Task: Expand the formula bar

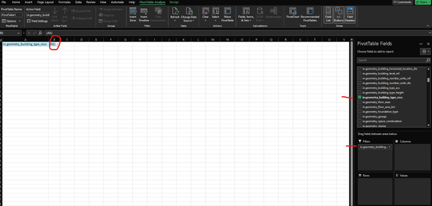Action: click(x=430, y=33)
